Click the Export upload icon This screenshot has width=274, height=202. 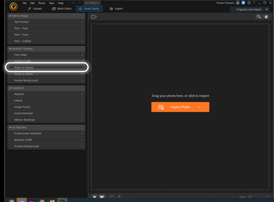point(87,3)
